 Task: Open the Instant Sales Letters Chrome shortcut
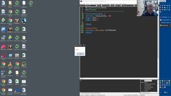click(x=17, y=65)
